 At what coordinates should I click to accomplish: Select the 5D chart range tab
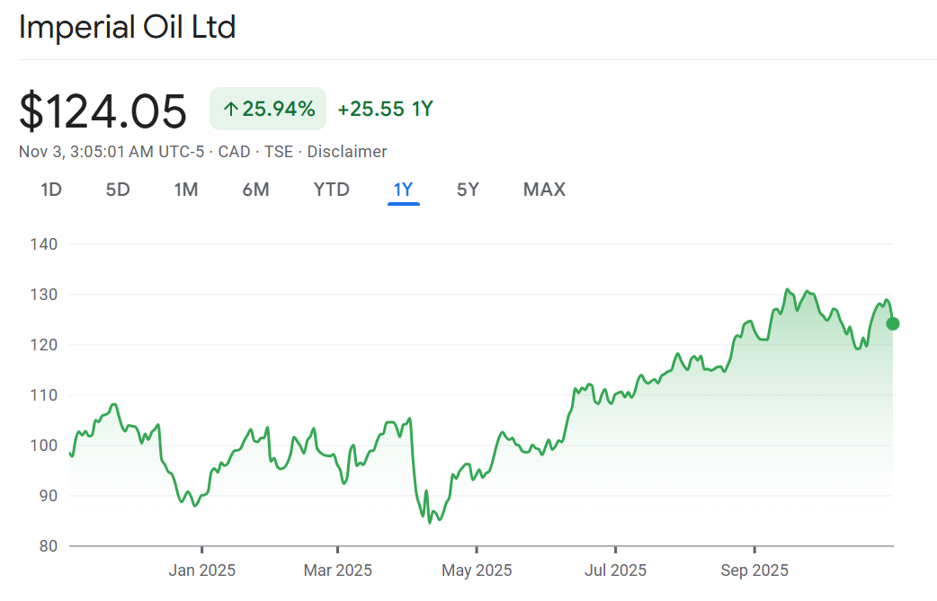pyautogui.click(x=118, y=190)
